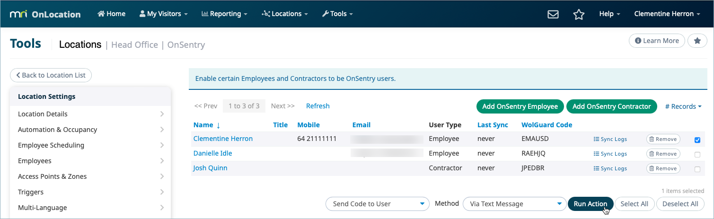Image resolution: width=714 pixels, height=219 pixels.
Task: Sort table by Title column
Action: click(281, 125)
